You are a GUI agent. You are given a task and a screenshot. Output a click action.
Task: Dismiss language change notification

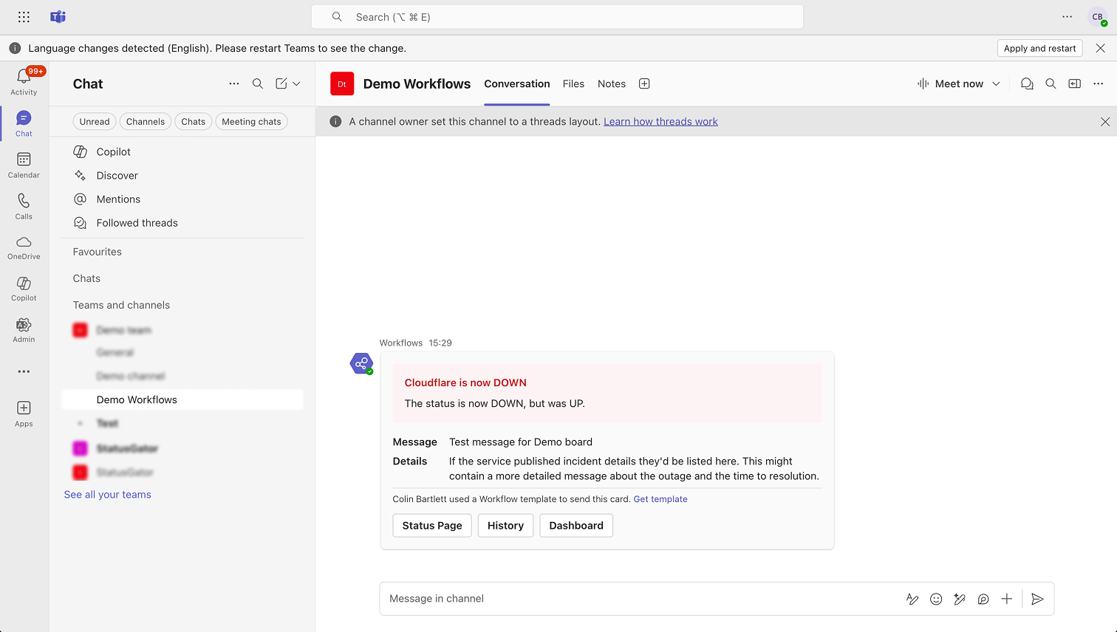(x=1101, y=48)
